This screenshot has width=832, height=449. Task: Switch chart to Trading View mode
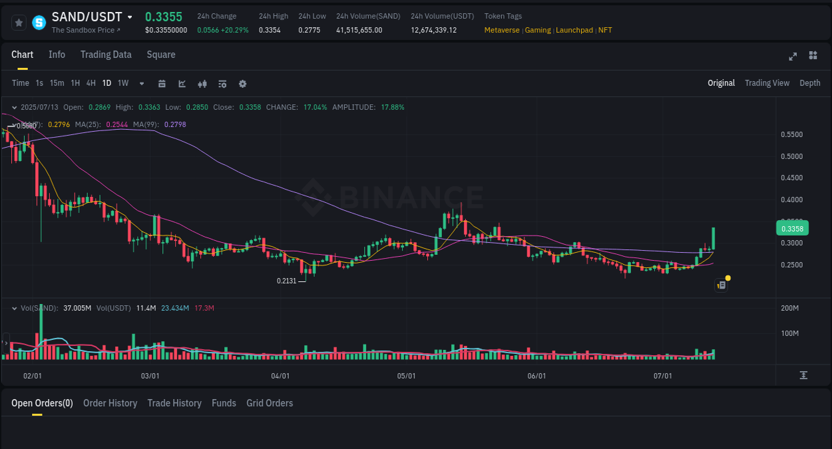coord(767,83)
